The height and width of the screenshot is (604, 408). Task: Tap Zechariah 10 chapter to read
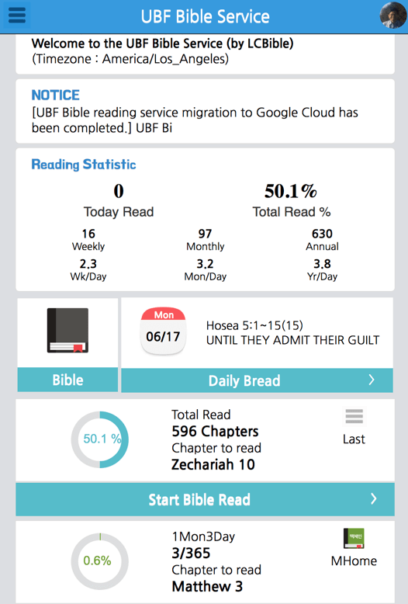point(213,464)
